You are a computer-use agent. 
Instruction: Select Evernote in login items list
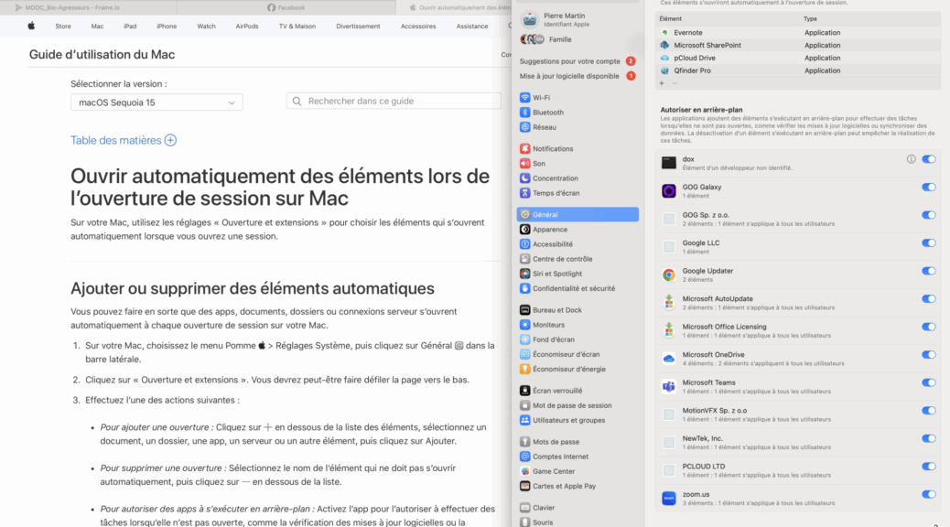[x=797, y=33]
